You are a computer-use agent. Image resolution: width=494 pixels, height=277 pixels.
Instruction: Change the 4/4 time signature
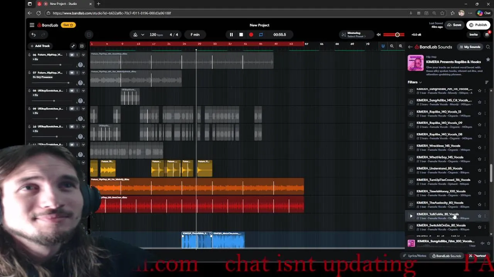(x=174, y=35)
